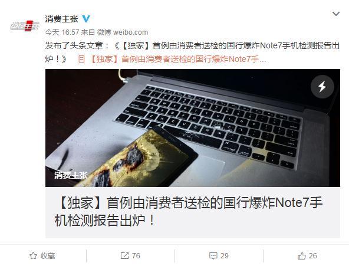The height and width of the screenshot is (266, 349).
Task: Click the repost share arrow icon
Action: 124,256
